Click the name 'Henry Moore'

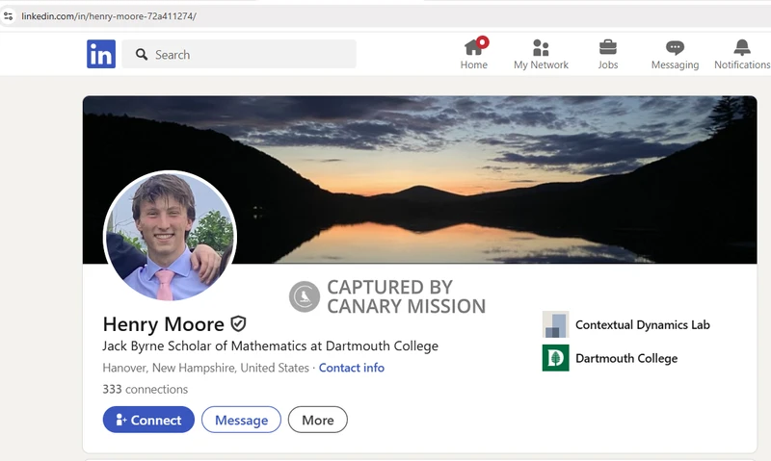click(163, 324)
